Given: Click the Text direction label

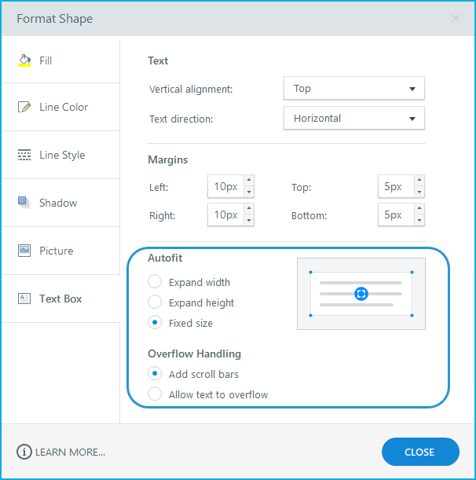Looking at the screenshot, I should [181, 119].
